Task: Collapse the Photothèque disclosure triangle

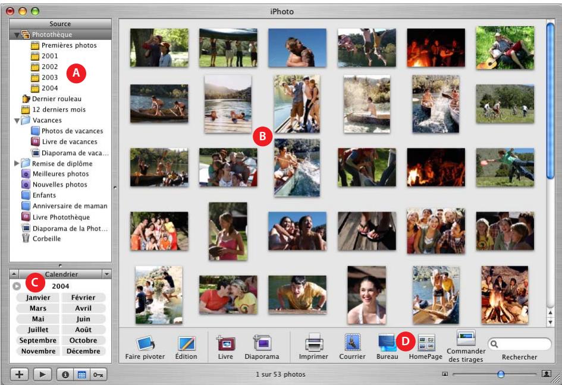Action: pos(17,35)
